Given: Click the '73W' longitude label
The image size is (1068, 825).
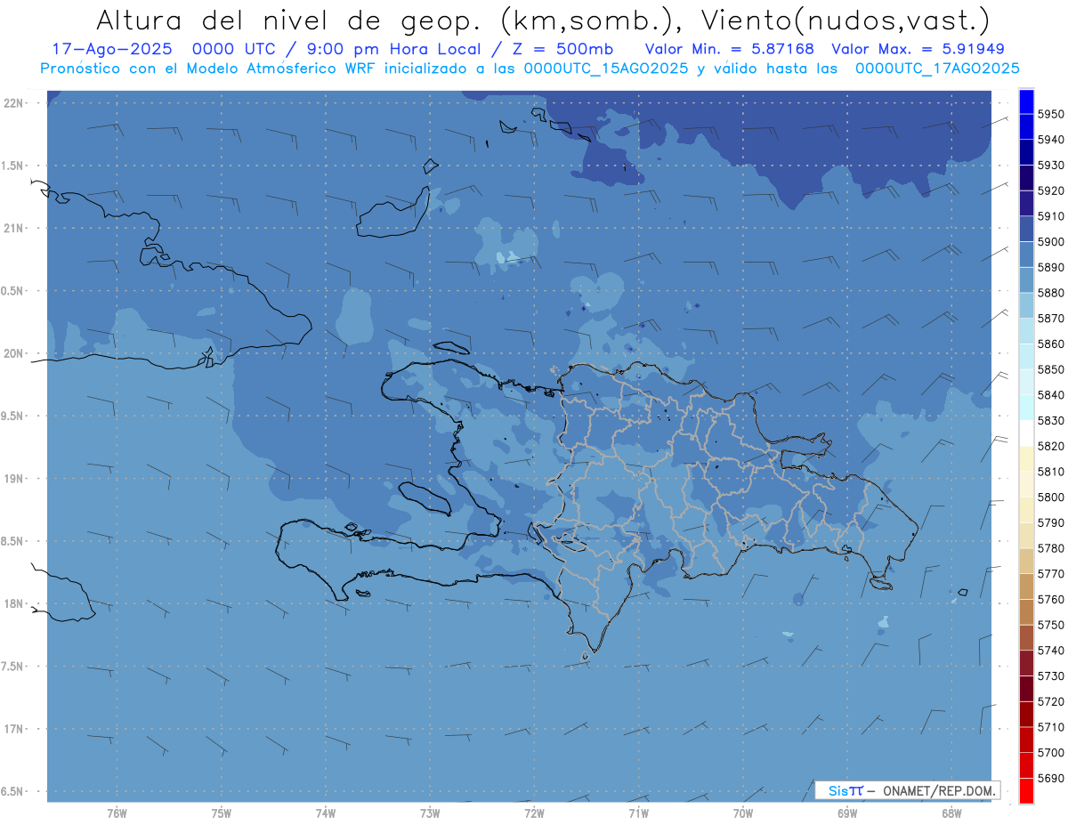Looking at the screenshot, I should 430,813.
